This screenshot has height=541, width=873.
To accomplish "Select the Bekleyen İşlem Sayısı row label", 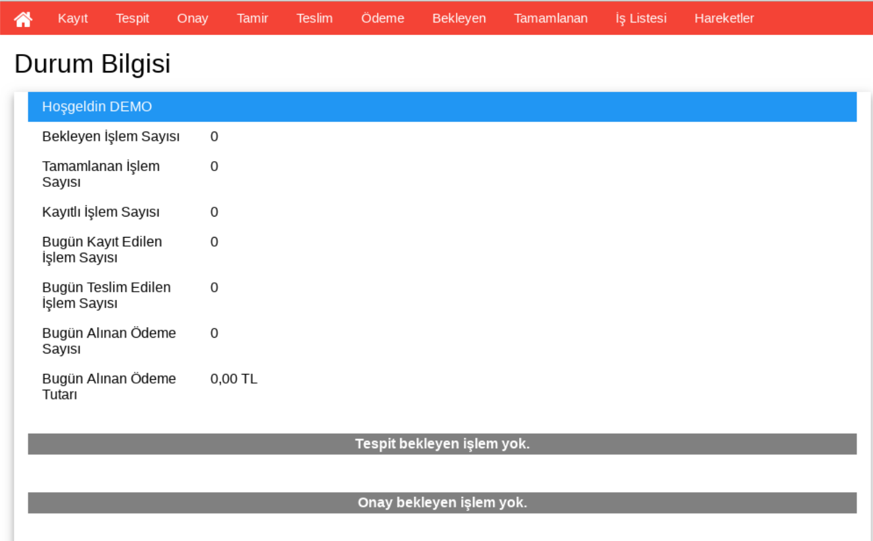I will (x=111, y=137).
